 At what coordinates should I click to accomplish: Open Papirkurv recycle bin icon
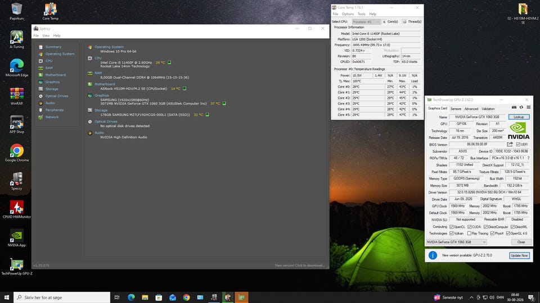16,11
